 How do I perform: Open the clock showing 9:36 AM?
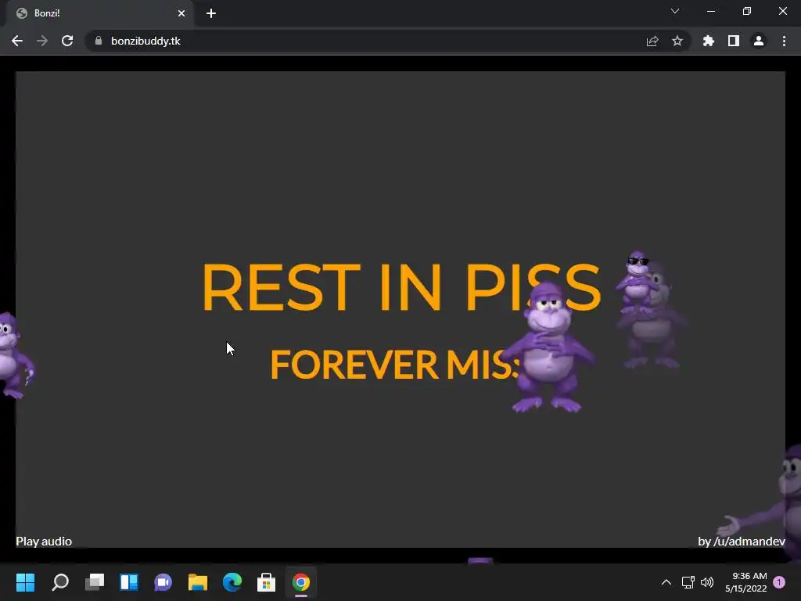(x=745, y=582)
